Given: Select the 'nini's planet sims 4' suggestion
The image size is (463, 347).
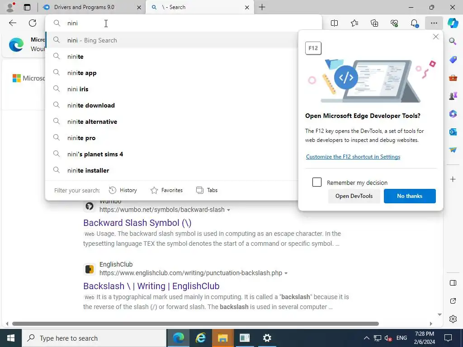Looking at the screenshot, I should [171, 154].
